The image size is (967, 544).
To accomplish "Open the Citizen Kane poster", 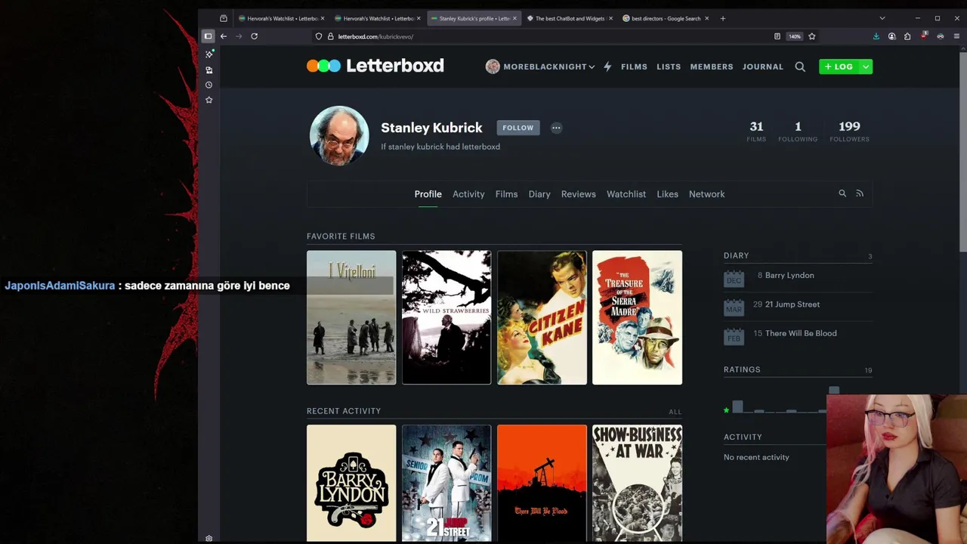I will tap(542, 317).
